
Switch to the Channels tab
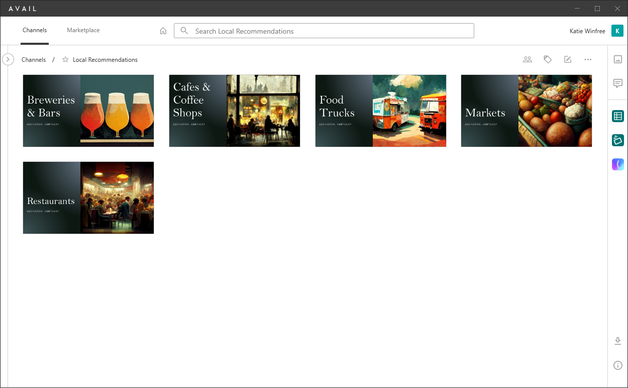point(35,30)
